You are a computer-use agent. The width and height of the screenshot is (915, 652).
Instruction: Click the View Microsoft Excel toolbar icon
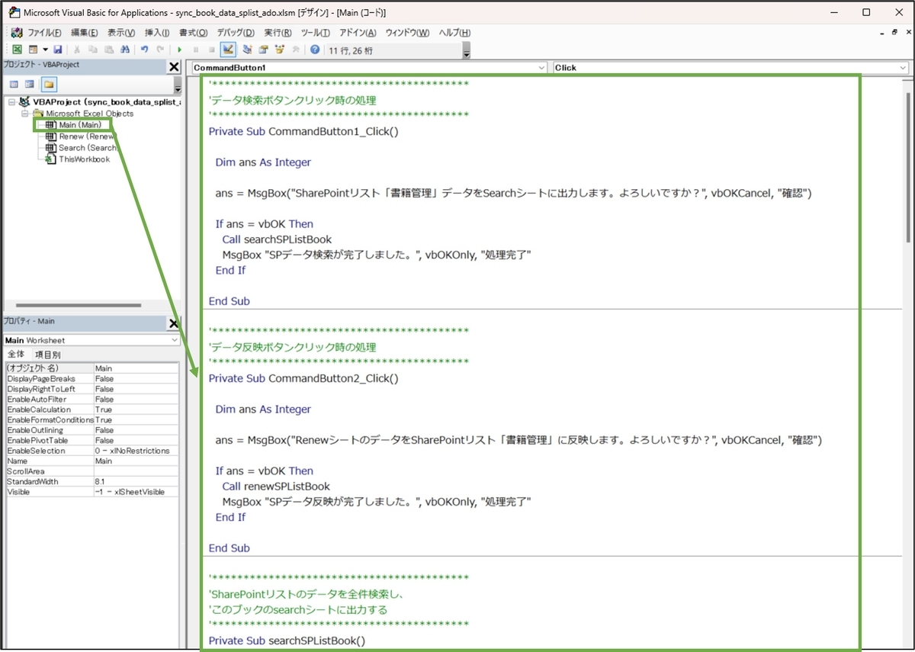[17, 50]
